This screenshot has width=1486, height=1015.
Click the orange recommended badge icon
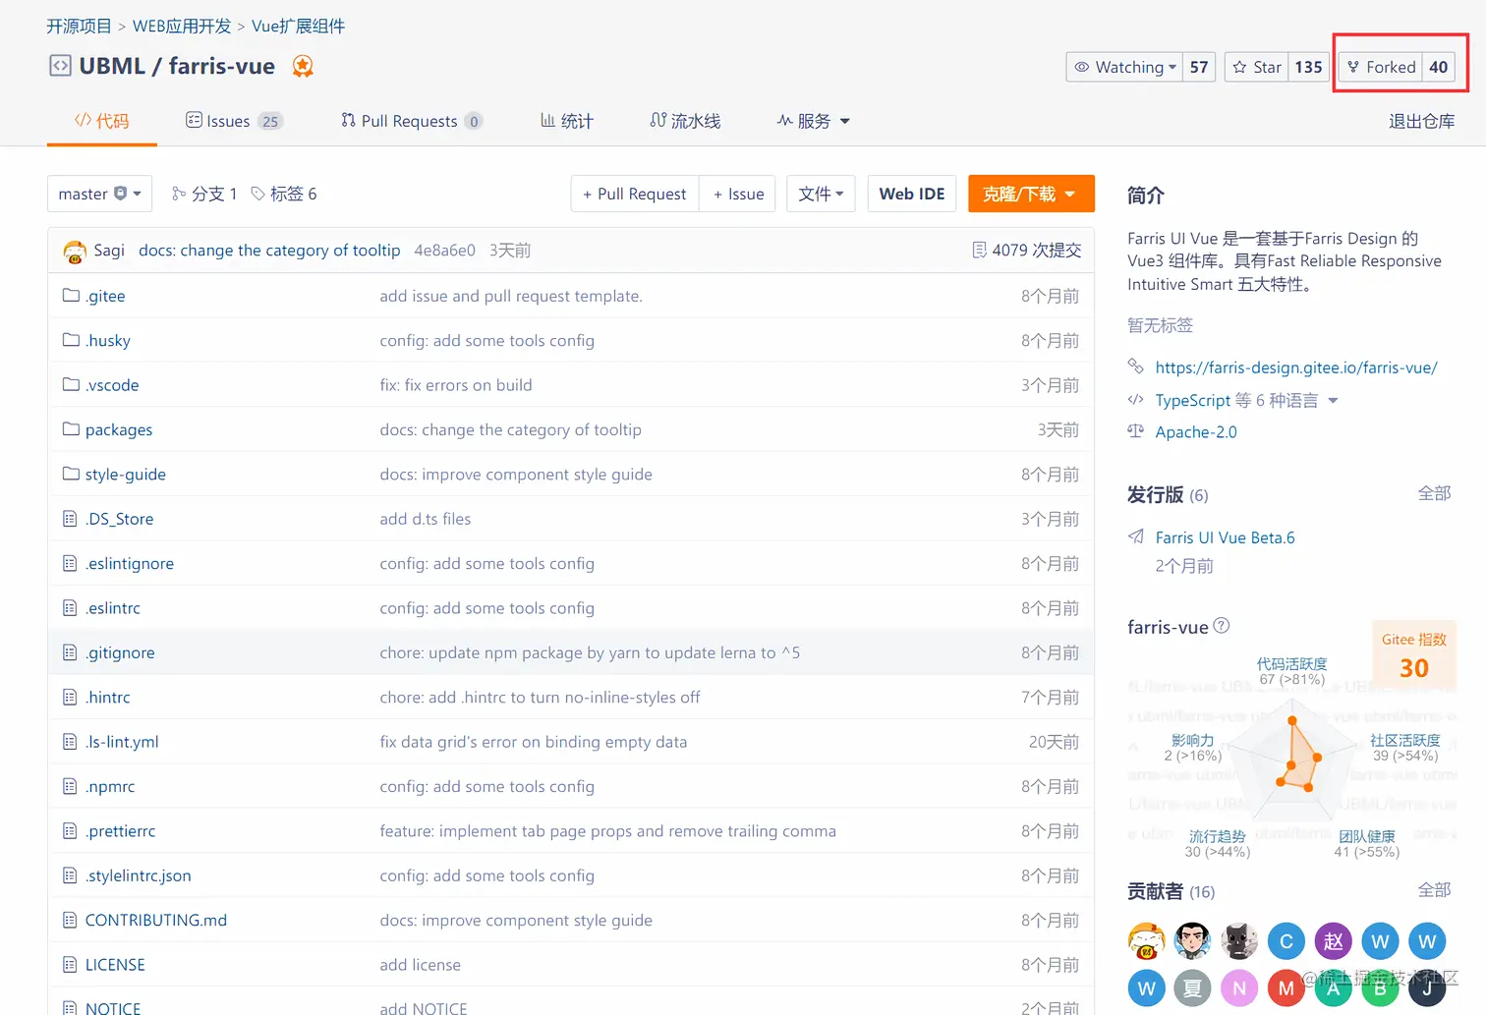[303, 66]
